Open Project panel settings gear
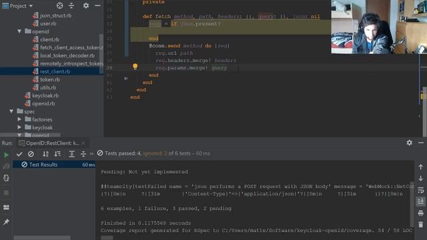 (x=86, y=5)
